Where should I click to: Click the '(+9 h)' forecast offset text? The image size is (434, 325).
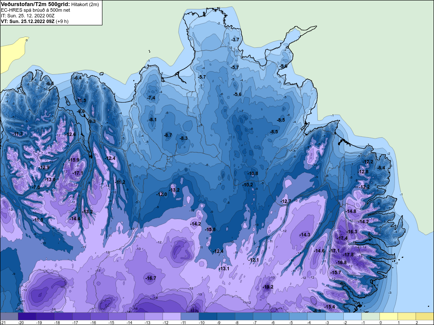(62, 21)
